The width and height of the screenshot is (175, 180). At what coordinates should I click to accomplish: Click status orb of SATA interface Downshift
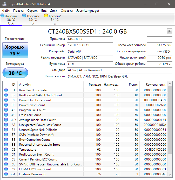[6, 134]
